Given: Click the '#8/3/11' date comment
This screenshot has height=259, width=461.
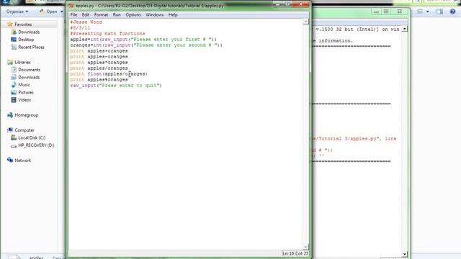Looking at the screenshot, I should tap(80, 28).
